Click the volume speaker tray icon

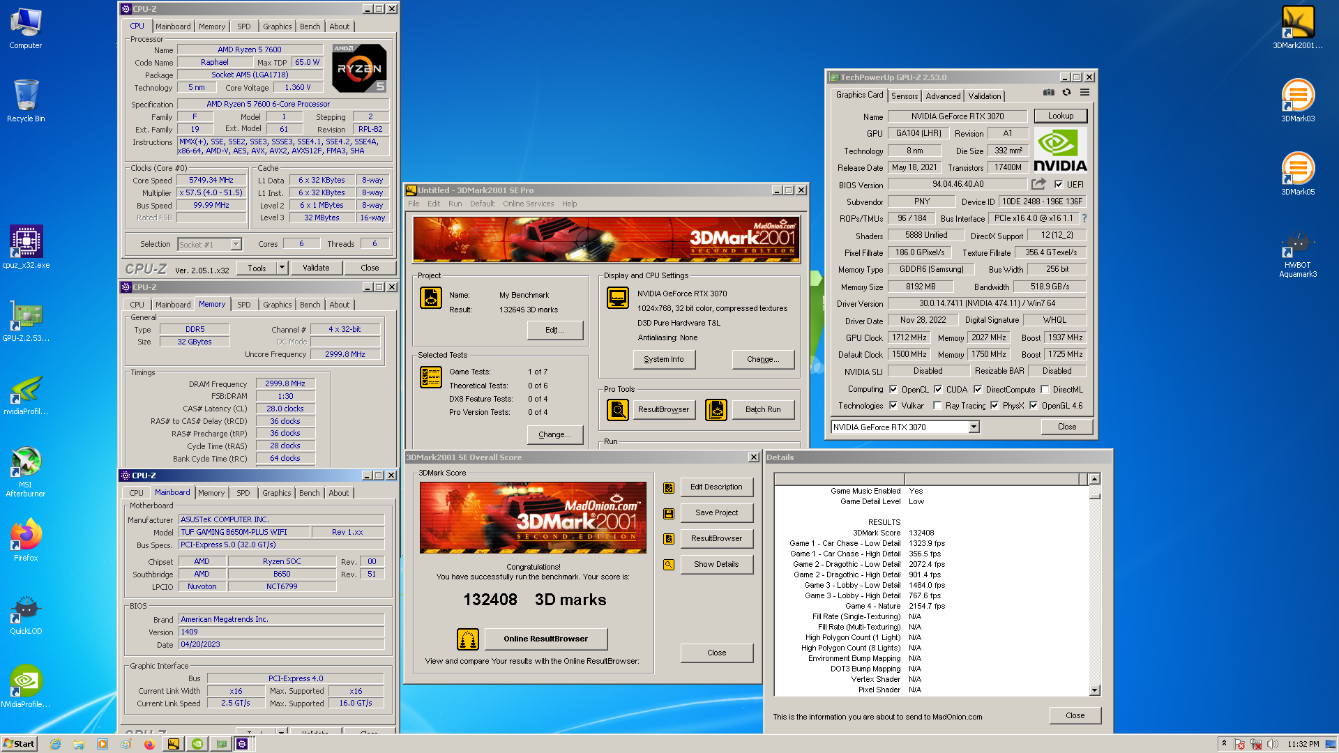coord(1273,744)
